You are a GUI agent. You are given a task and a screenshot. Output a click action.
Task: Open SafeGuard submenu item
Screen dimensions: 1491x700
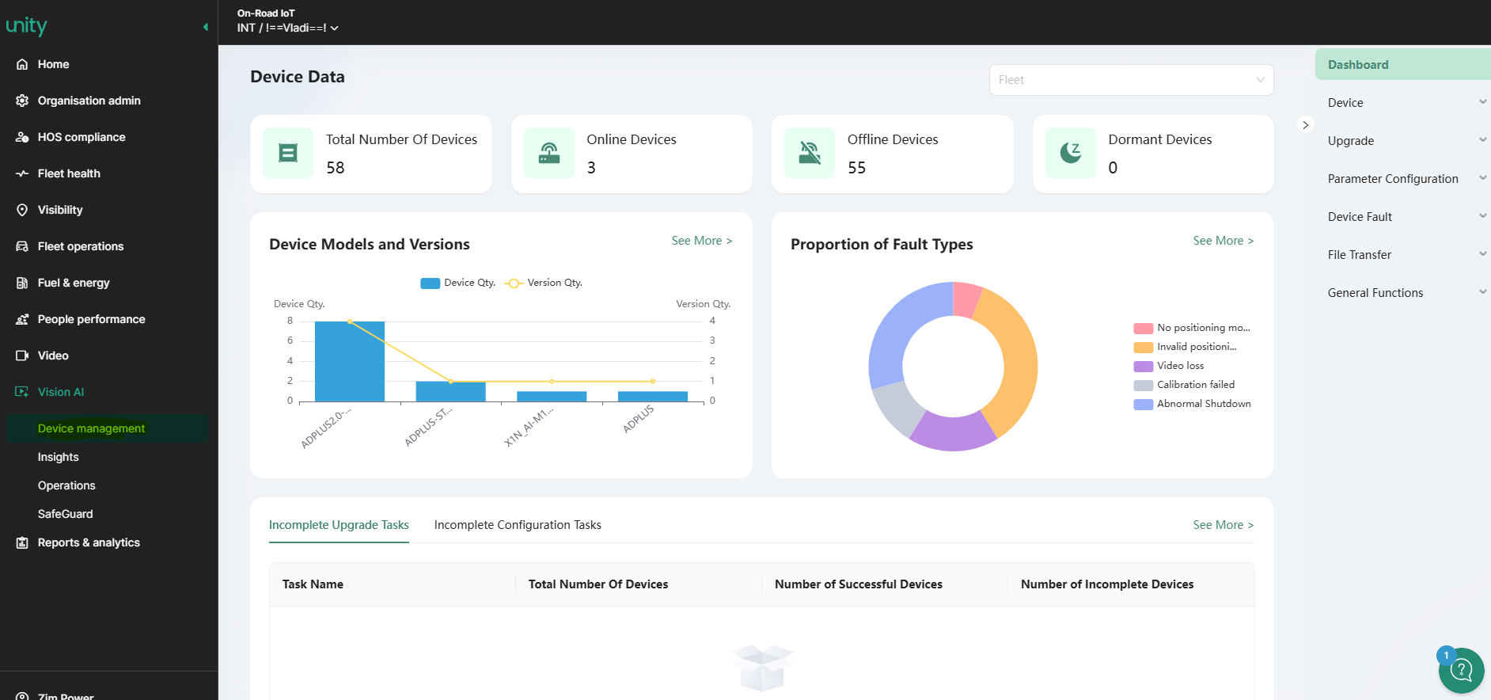(x=66, y=514)
